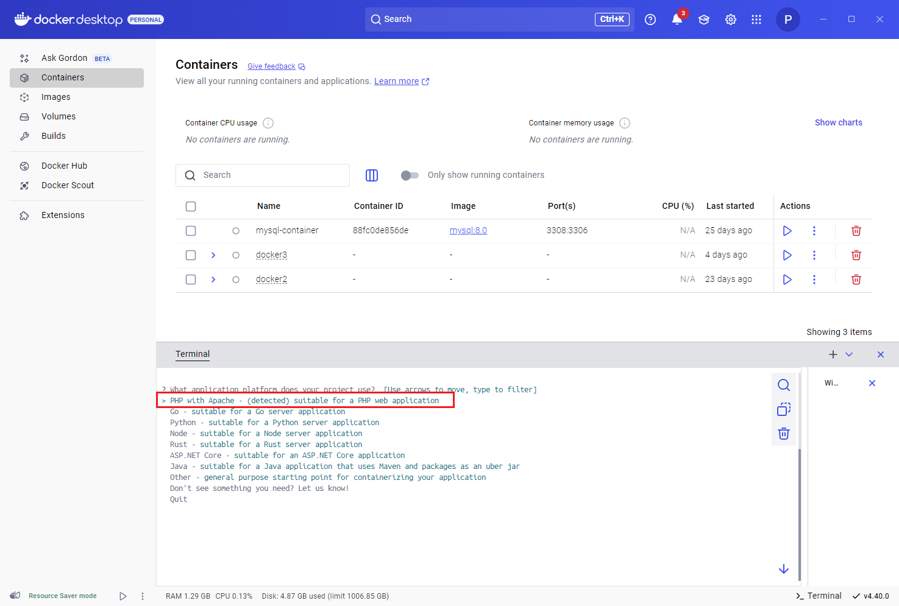
Task: Click Show charts link
Action: 839,122
